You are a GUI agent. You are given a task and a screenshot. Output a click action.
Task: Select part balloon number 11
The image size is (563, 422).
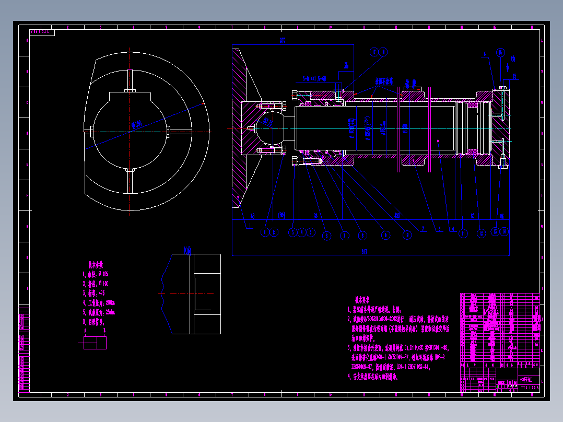point(463,234)
